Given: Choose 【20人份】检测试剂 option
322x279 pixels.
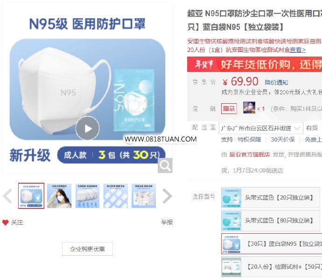Looking at the screenshot, I should click(x=272, y=267).
